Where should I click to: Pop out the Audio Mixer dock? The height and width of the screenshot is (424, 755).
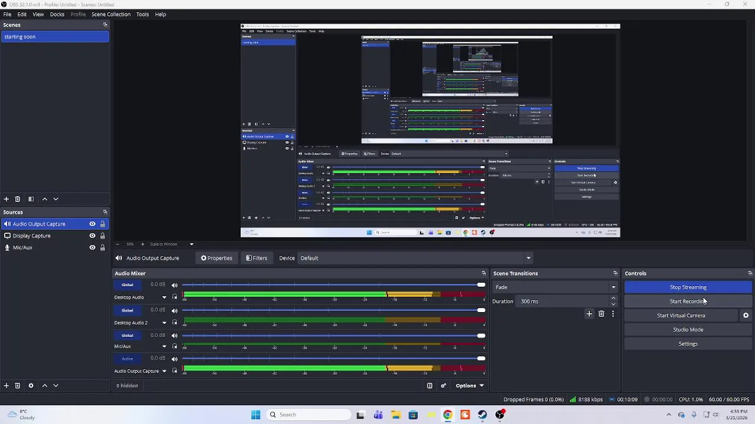pyautogui.click(x=484, y=273)
